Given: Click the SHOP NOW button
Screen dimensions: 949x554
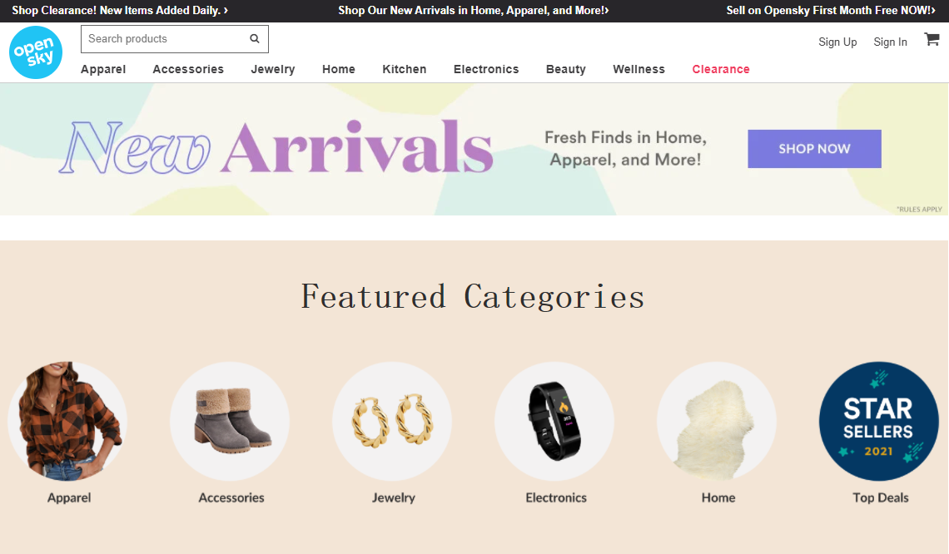Looking at the screenshot, I should pyautogui.click(x=814, y=149).
